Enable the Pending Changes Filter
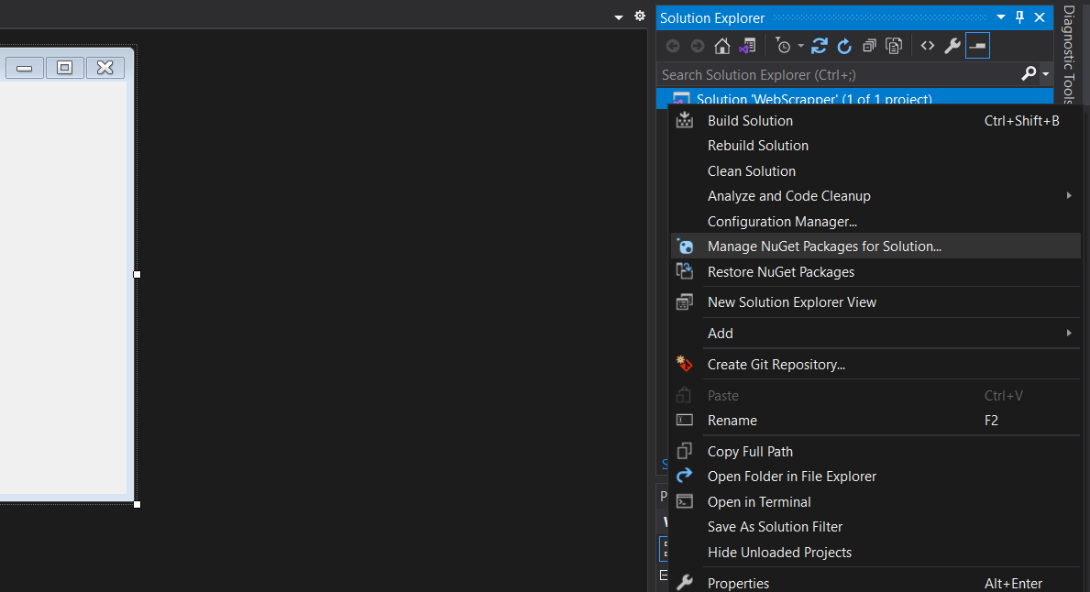 coord(786,45)
